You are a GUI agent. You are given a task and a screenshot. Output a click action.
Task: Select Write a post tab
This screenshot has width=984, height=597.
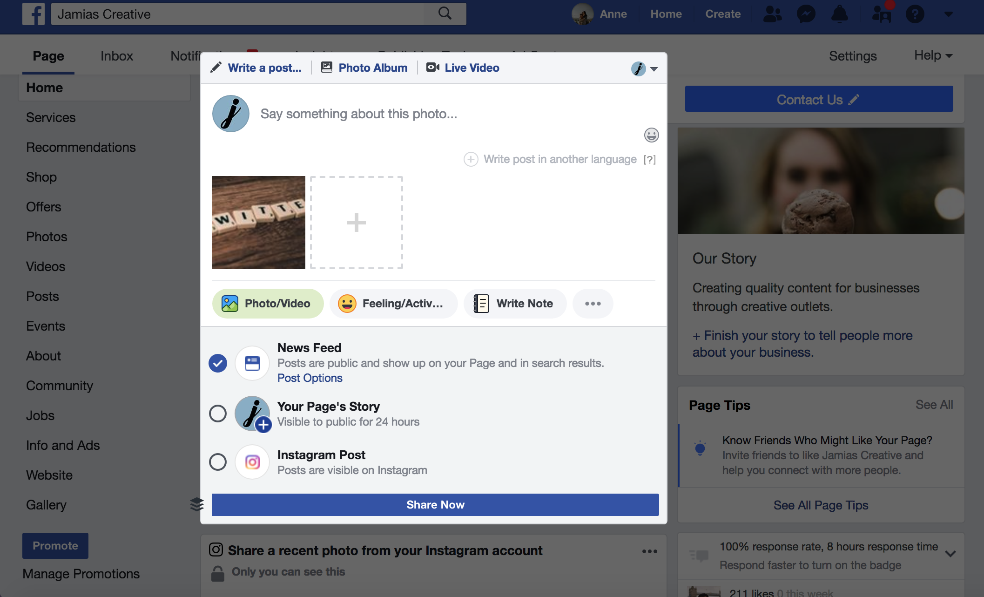click(256, 68)
